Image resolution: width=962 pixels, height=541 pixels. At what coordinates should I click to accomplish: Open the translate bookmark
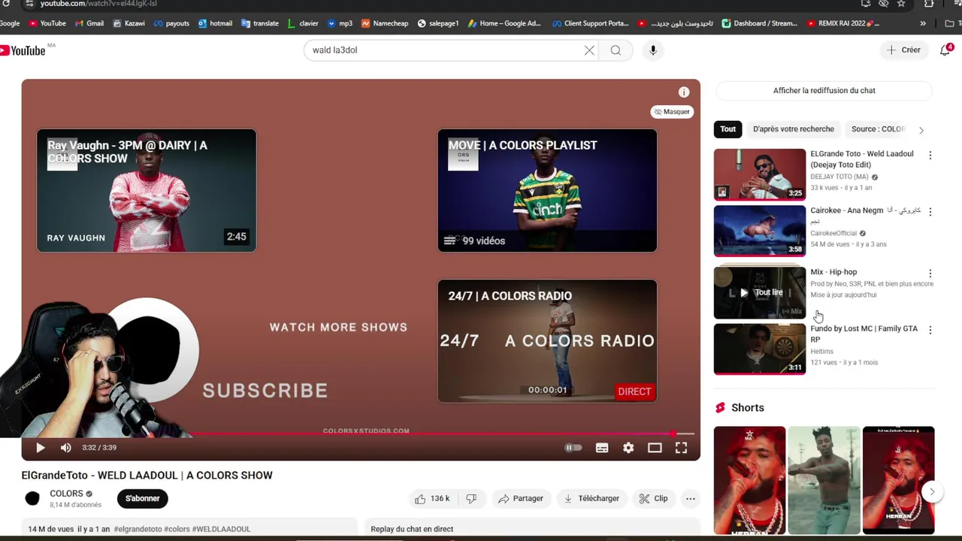click(260, 23)
